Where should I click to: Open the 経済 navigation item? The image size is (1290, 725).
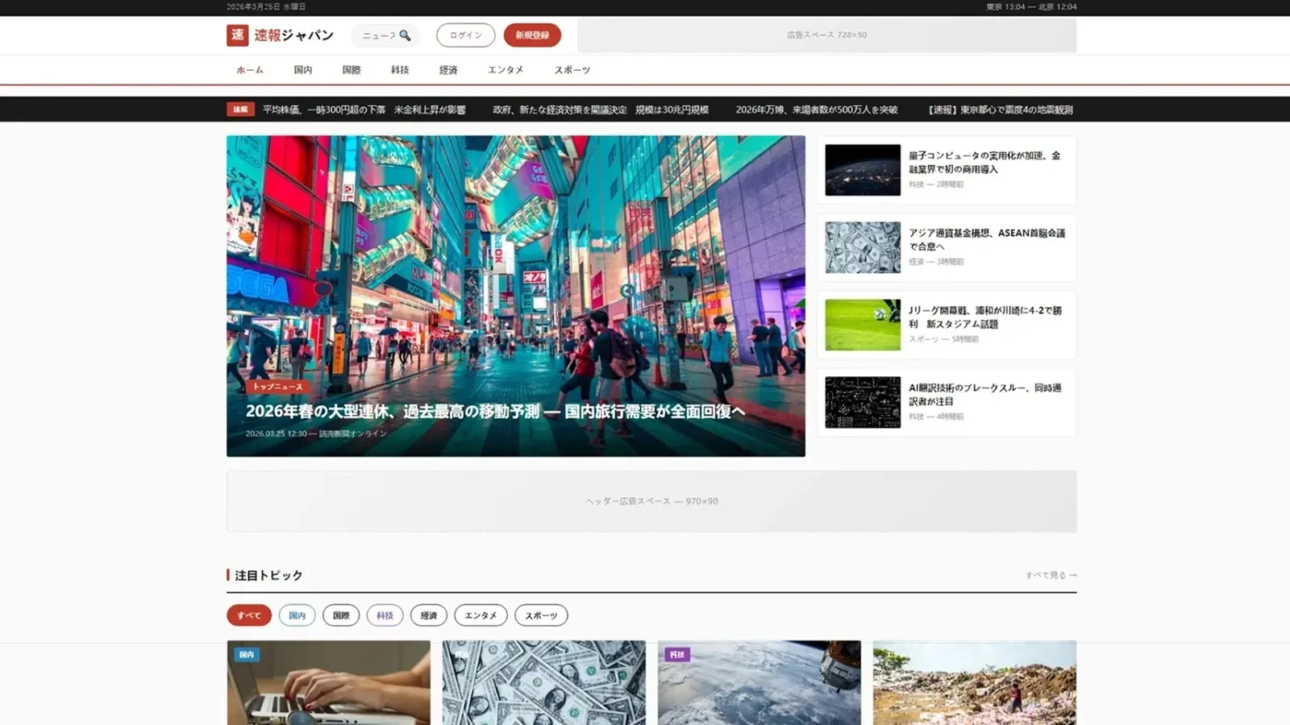coord(448,70)
